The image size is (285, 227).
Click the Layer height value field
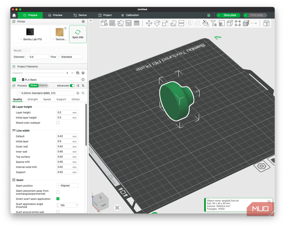coord(67,112)
